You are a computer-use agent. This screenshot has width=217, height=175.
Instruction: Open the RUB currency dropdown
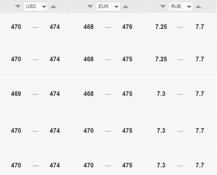[180, 6]
